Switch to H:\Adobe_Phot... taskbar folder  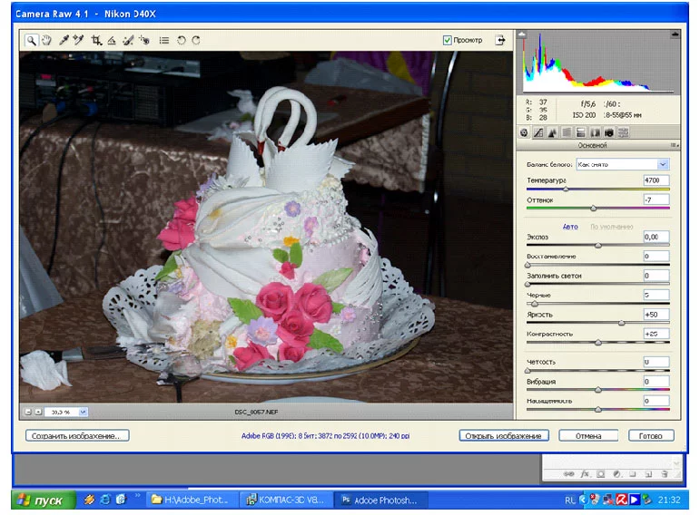[191, 500]
